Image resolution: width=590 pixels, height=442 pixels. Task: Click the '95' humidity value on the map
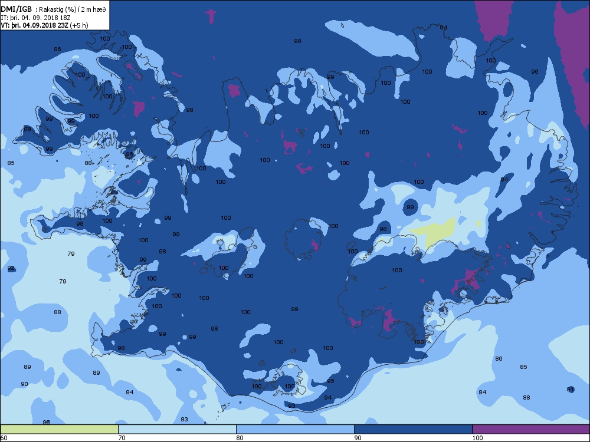tap(330, 381)
